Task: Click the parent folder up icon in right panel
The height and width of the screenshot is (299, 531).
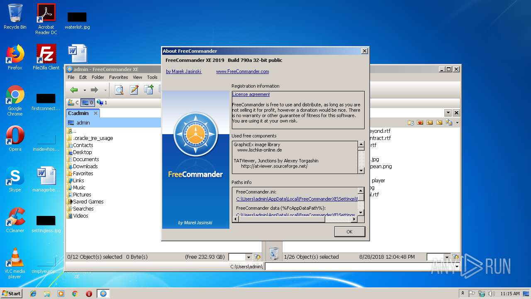Action: pos(429,123)
